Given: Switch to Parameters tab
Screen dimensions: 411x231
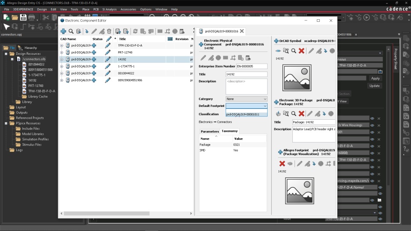Looking at the screenshot, I should coord(210,131).
